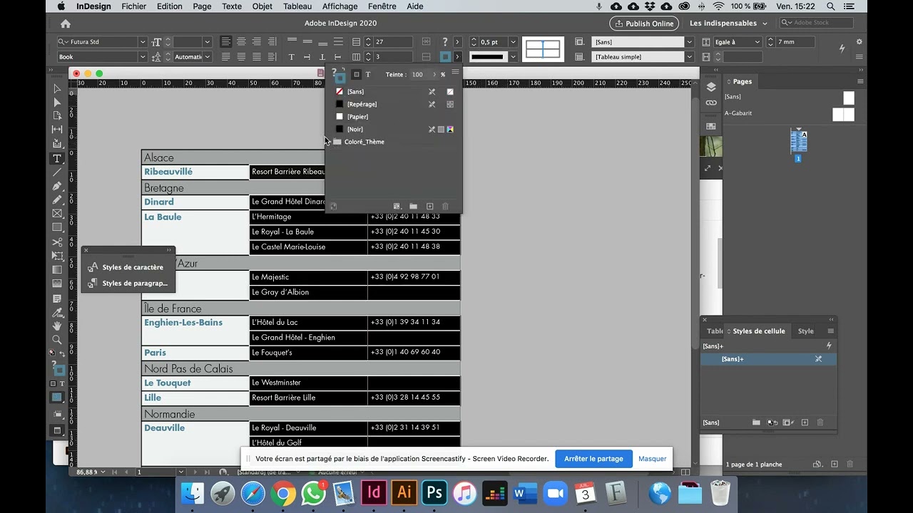Select the Pencil tool
The image size is (913, 513).
57,199
